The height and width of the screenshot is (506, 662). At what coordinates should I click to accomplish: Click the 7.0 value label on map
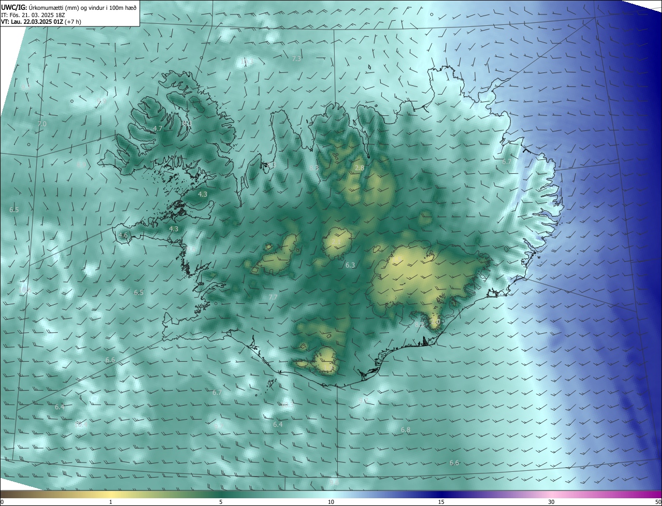(x=42, y=124)
